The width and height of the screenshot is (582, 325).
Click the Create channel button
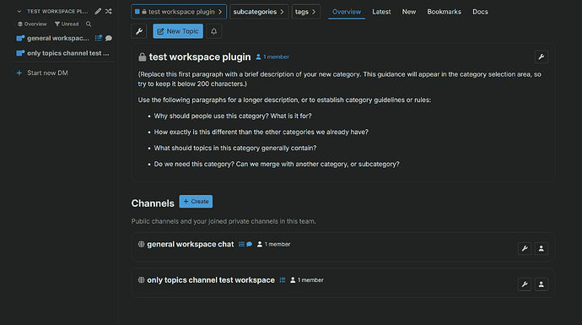[196, 201]
